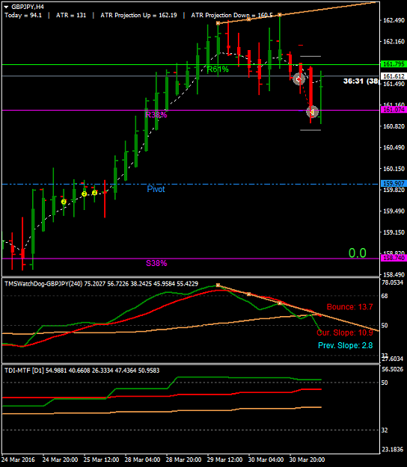
Task: Click the '28 Mar 04:00' time axis label
Action: pyautogui.click(x=142, y=460)
